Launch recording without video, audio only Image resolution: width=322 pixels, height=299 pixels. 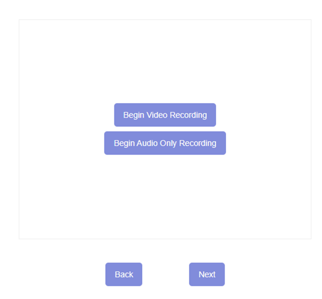[165, 143]
